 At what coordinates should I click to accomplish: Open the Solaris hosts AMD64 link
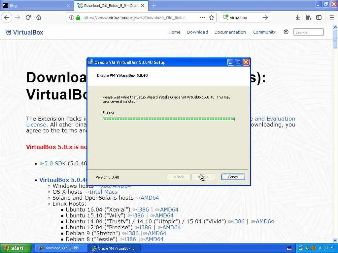148,198
